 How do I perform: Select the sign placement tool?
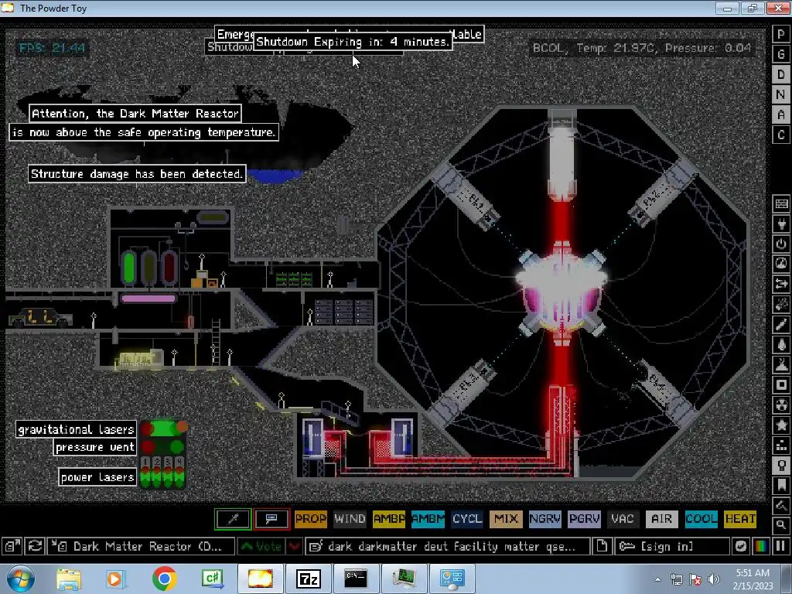click(271, 519)
